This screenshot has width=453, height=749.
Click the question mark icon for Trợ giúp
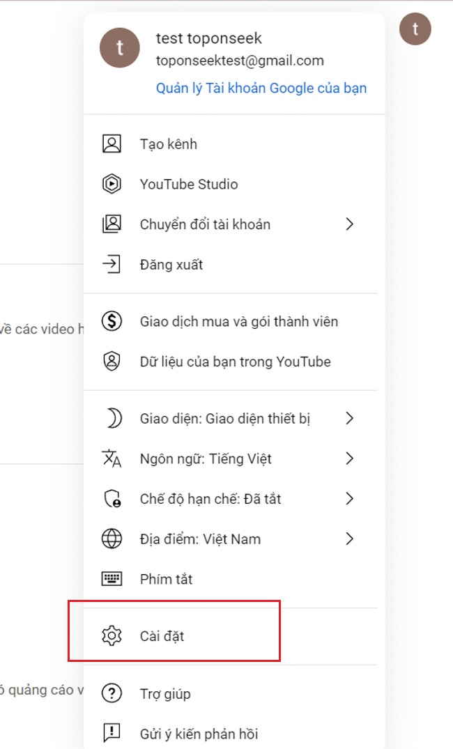pyautogui.click(x=112, y=693)
